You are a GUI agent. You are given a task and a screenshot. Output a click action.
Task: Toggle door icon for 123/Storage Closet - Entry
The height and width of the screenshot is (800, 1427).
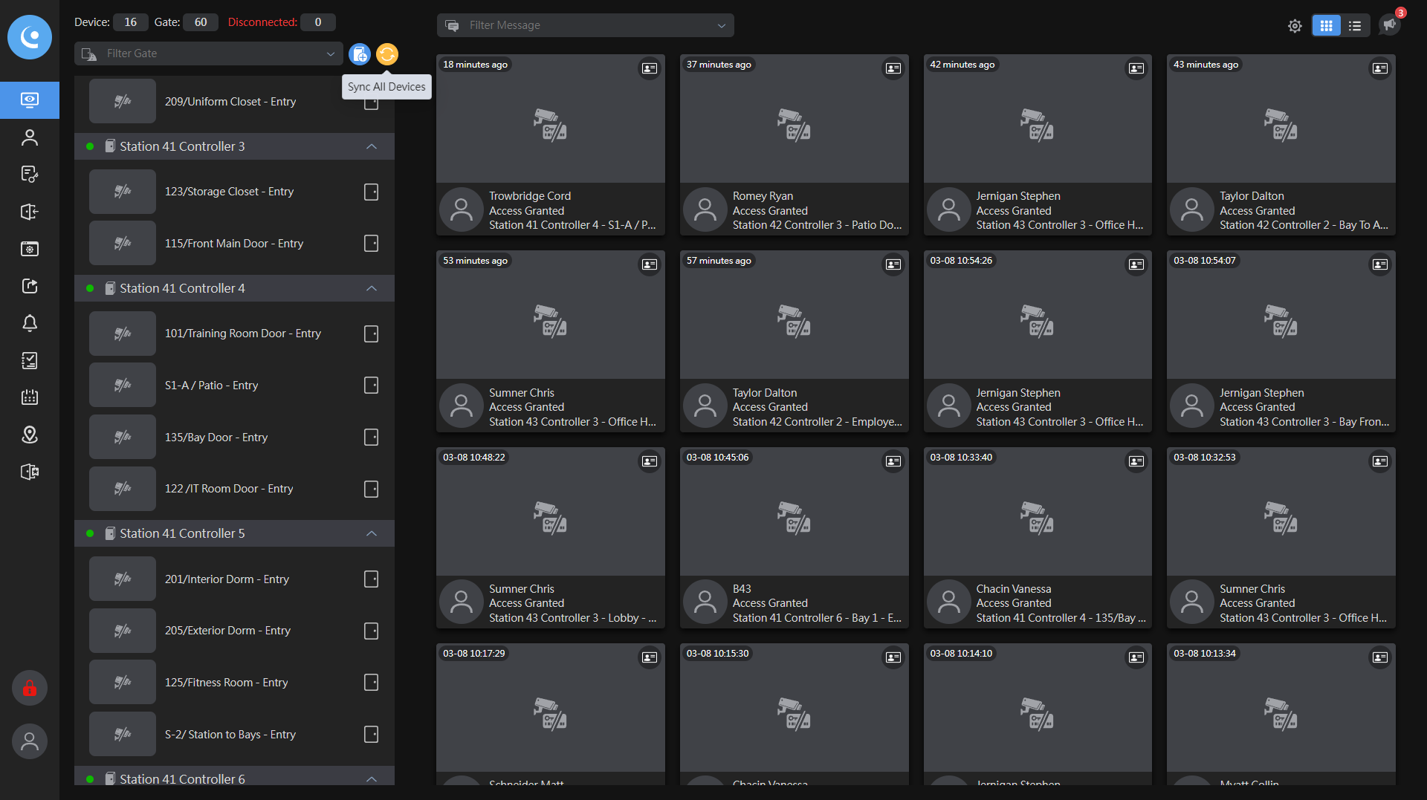tap(371, 192)
